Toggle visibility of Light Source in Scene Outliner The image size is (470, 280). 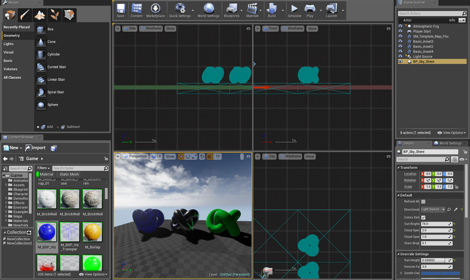(x=400, y=56)
